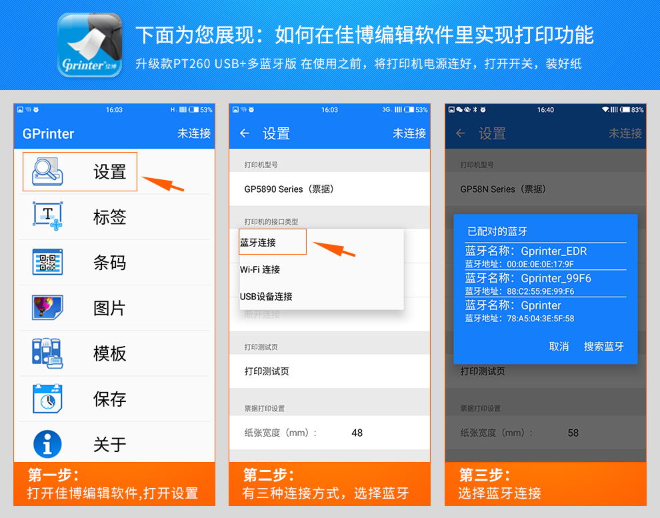Choose paired device Gprinter_99F6

pos(545,284)
